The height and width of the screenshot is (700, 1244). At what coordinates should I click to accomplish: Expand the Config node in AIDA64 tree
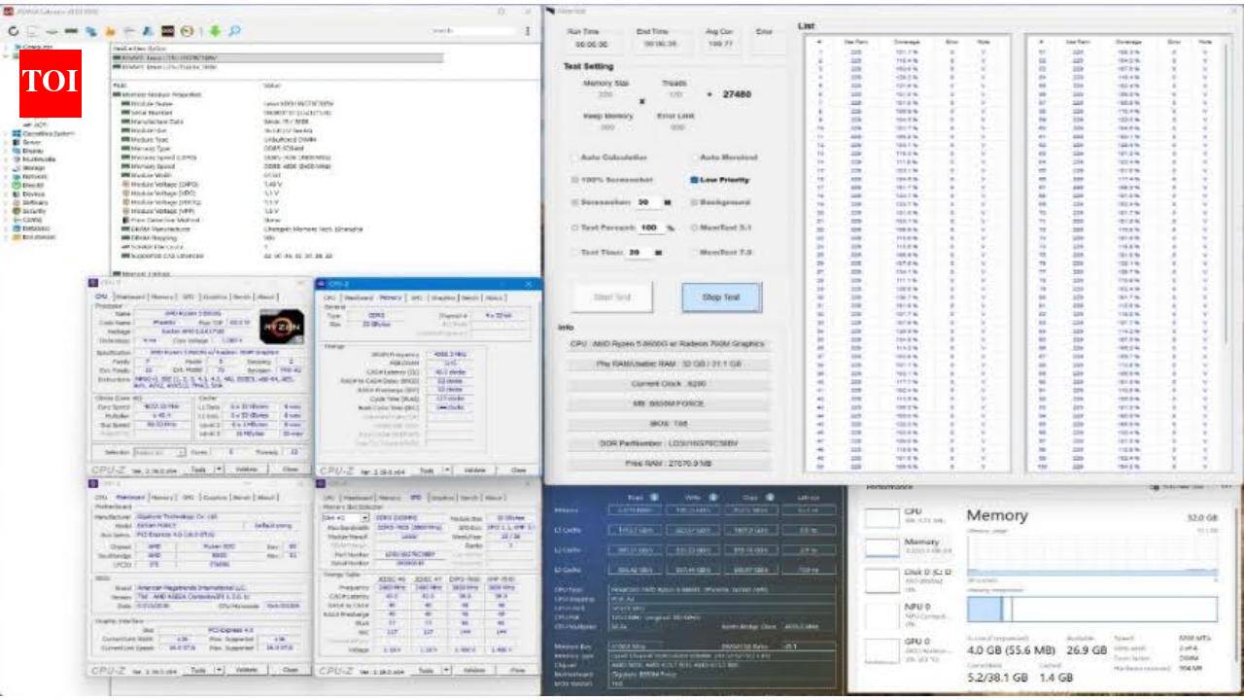5,220
